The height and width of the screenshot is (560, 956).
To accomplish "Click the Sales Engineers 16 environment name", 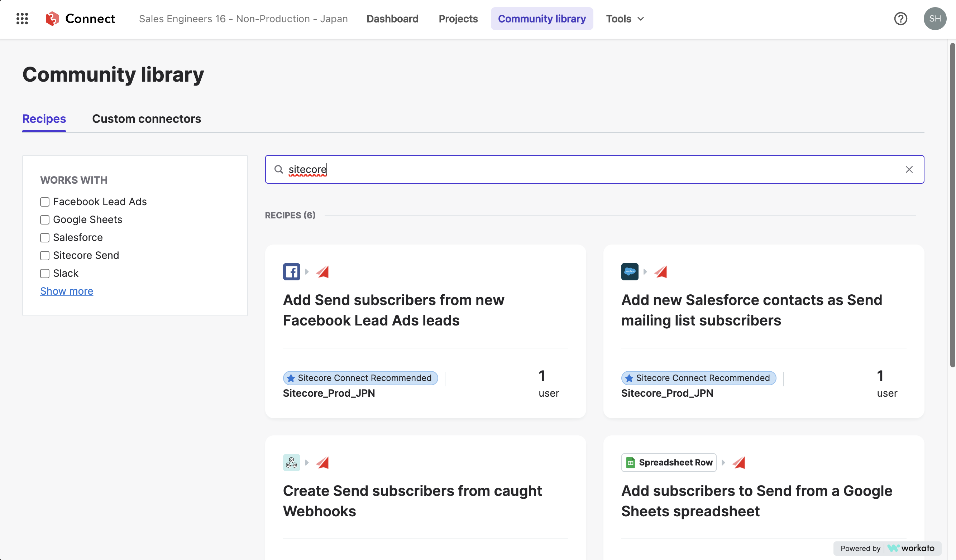I will [x=243, y=19].
